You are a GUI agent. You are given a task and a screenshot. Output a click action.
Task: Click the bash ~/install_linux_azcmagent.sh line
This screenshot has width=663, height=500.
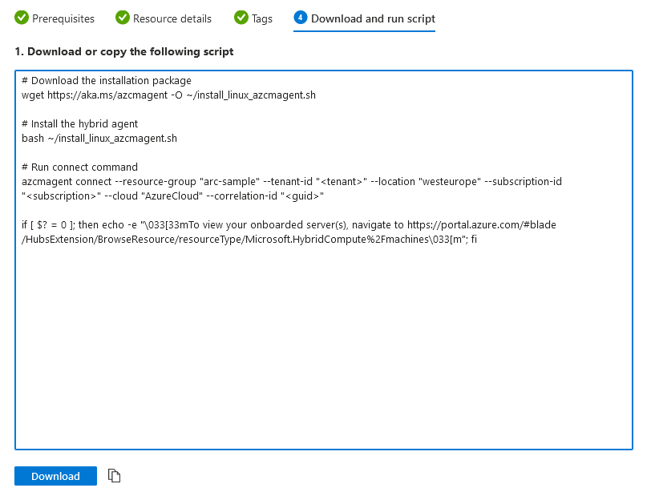coord(99,138)
